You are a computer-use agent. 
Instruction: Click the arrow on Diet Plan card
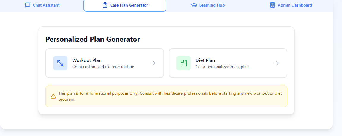pos(277,63)
